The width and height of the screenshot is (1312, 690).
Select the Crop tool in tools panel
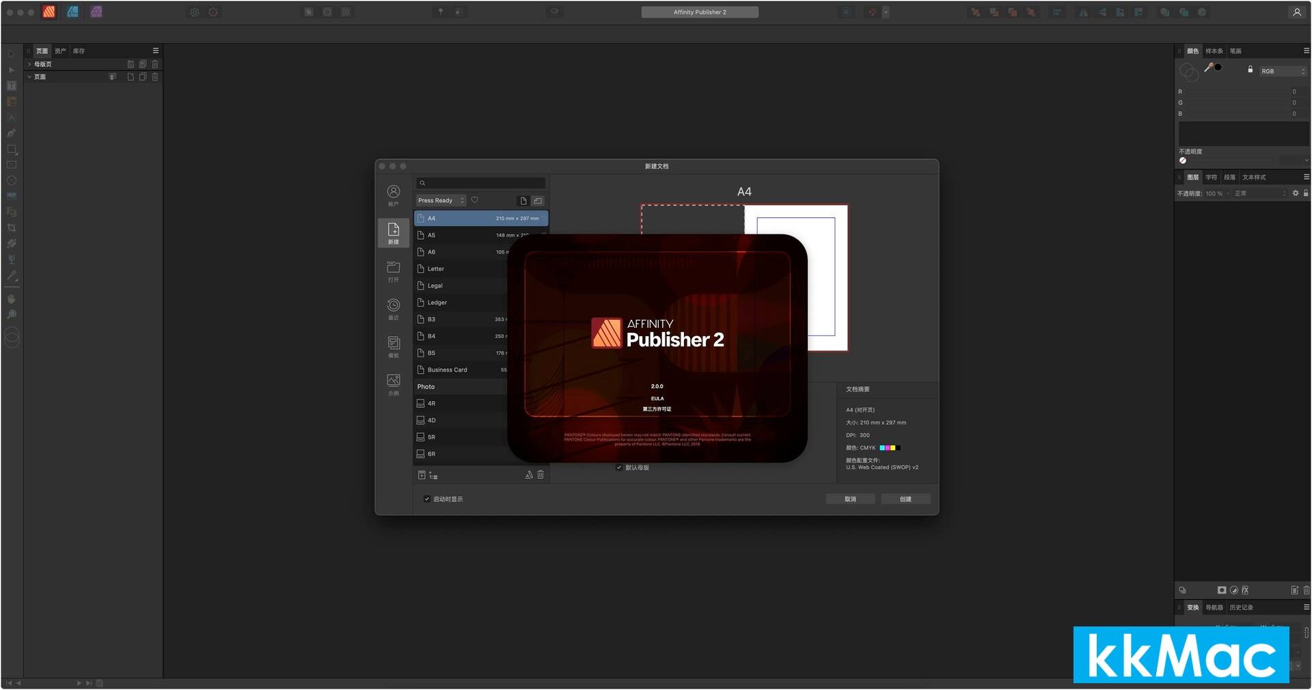tap(12, 227)
